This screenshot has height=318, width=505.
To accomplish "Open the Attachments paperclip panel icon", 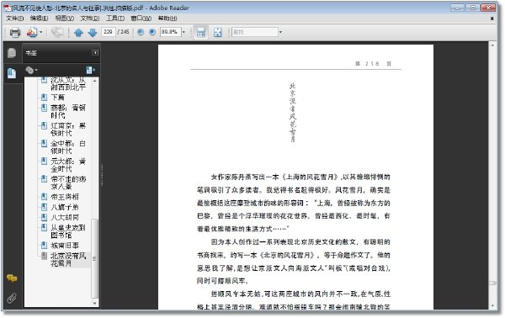I will pos(12,298).
